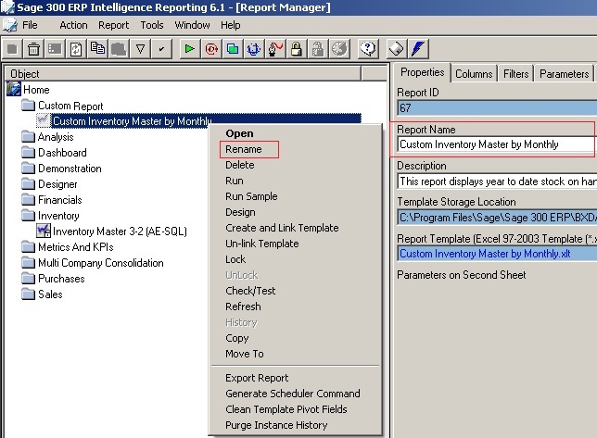Click the Description text field

pos(497,181)
